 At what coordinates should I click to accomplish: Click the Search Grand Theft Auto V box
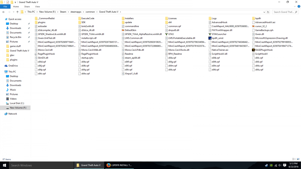[285, 12]
